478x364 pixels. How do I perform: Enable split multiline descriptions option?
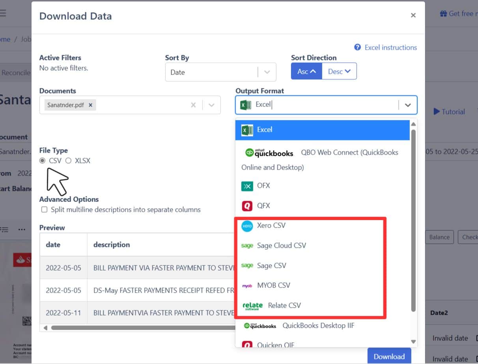click(44, 210)
